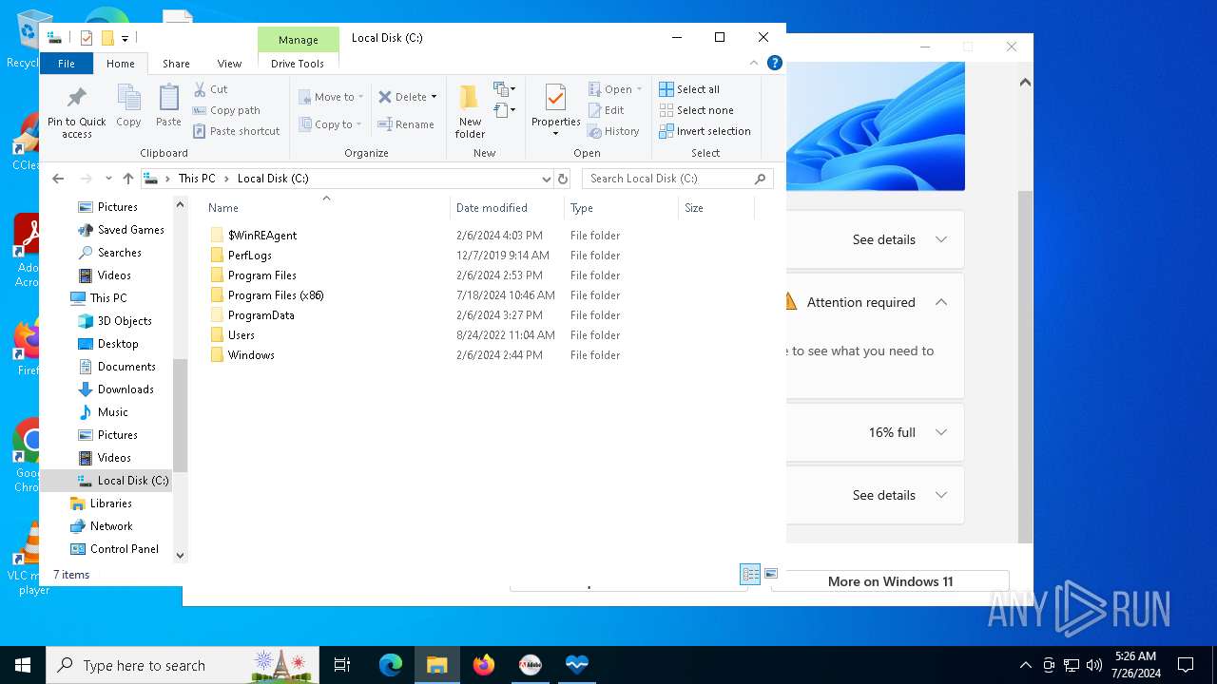The height and width of the screenshot is (684, 1217).
Task: Refresh the Local Disk (C:) view
Action: click(563, 179)
